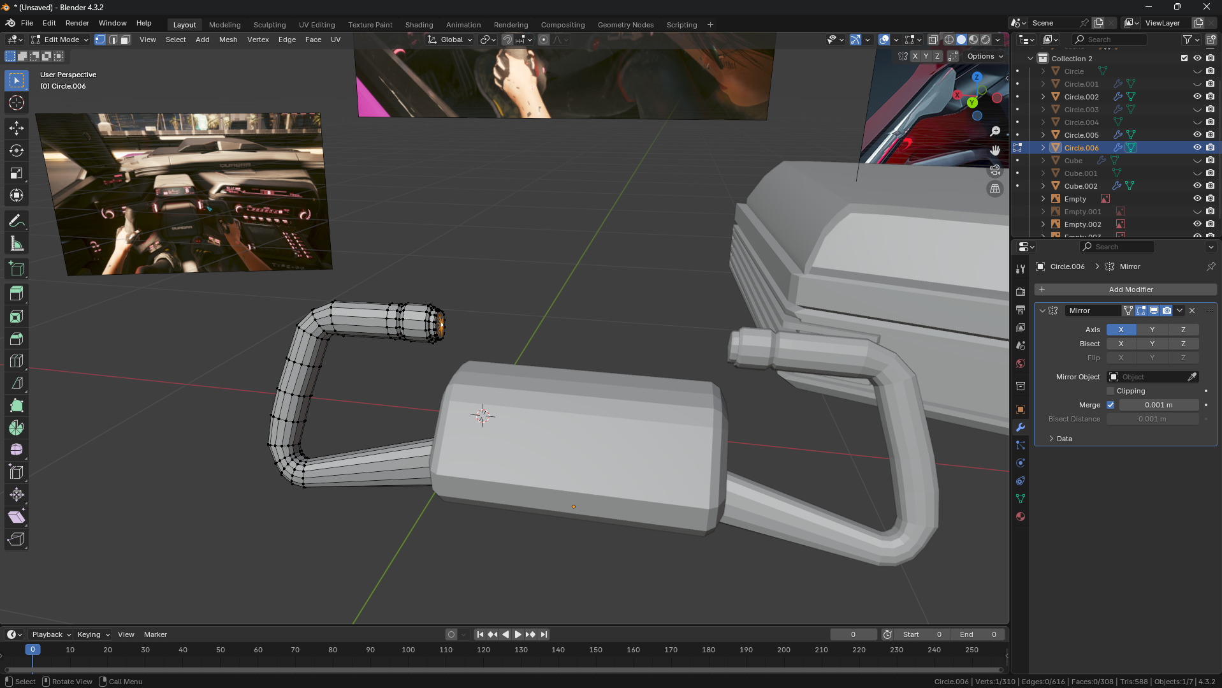The image size is (1222, 688).
Task: Hide Circle.002 using its eye icon
Action: [x=1197, y=97]
